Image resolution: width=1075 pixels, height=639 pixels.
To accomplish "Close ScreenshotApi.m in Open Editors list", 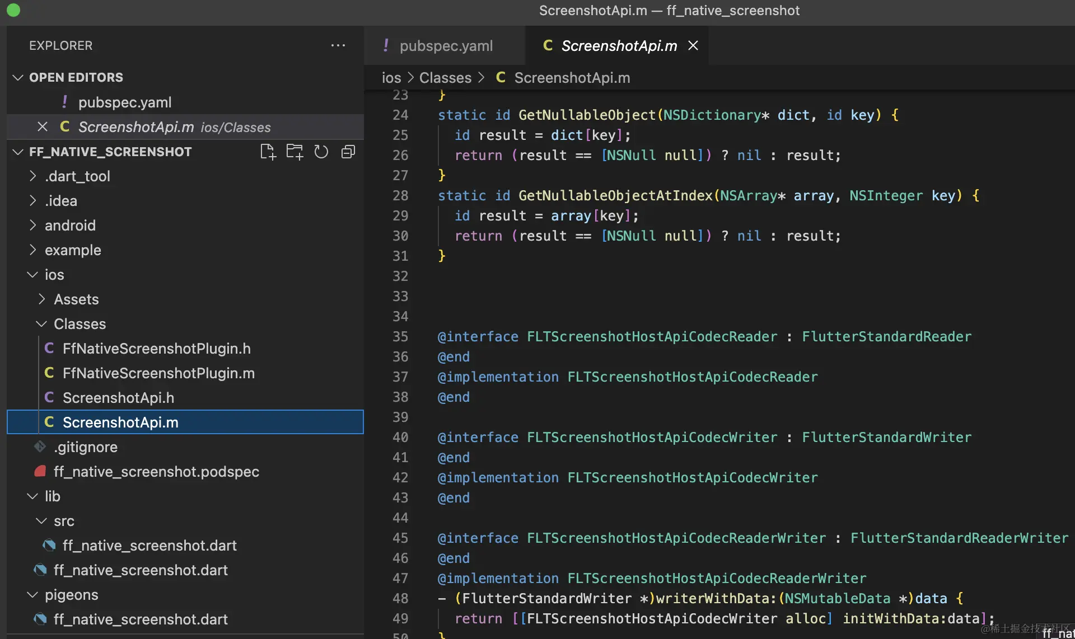I will [x=43, y=127].
